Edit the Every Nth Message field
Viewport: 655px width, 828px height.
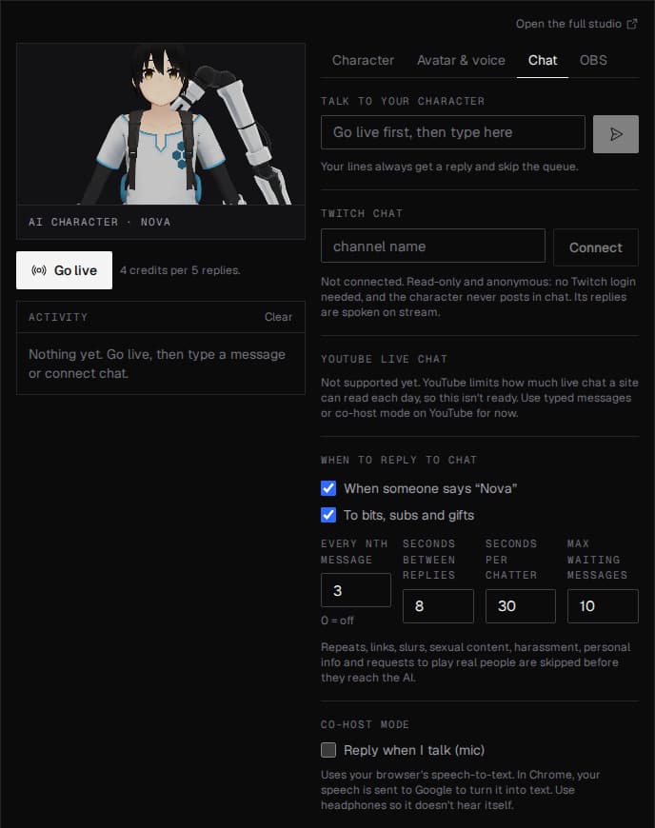pos(355,590)
